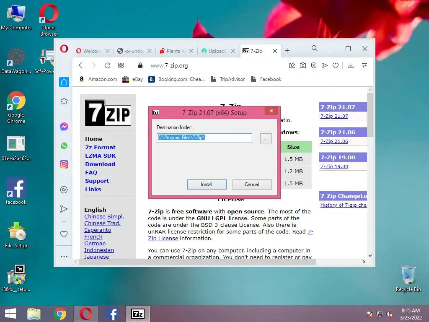This screenshot has width=429, height=322.
Task: Open Google Chrome from the taskbar
Action: (x=60, y=314)
